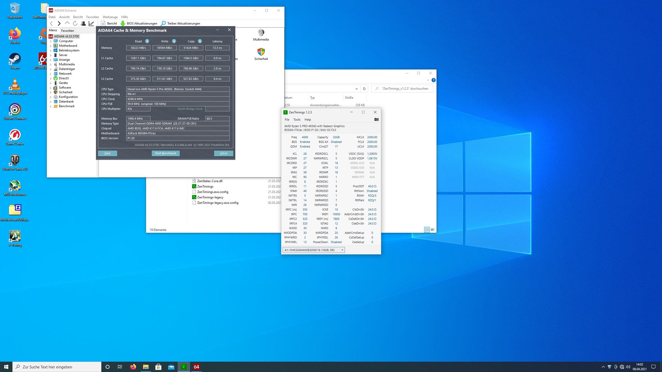The image size is (662, 372).
Task: Open the Ubisoft Connect desktop icon
Action: 15,112
